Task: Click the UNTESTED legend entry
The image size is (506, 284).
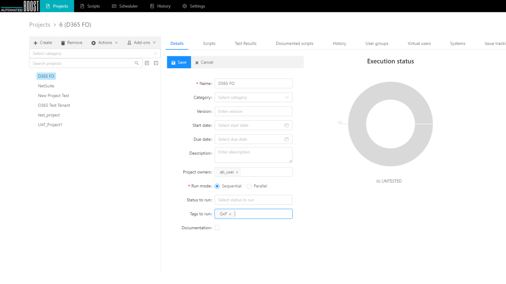Action: click(389, 181)
